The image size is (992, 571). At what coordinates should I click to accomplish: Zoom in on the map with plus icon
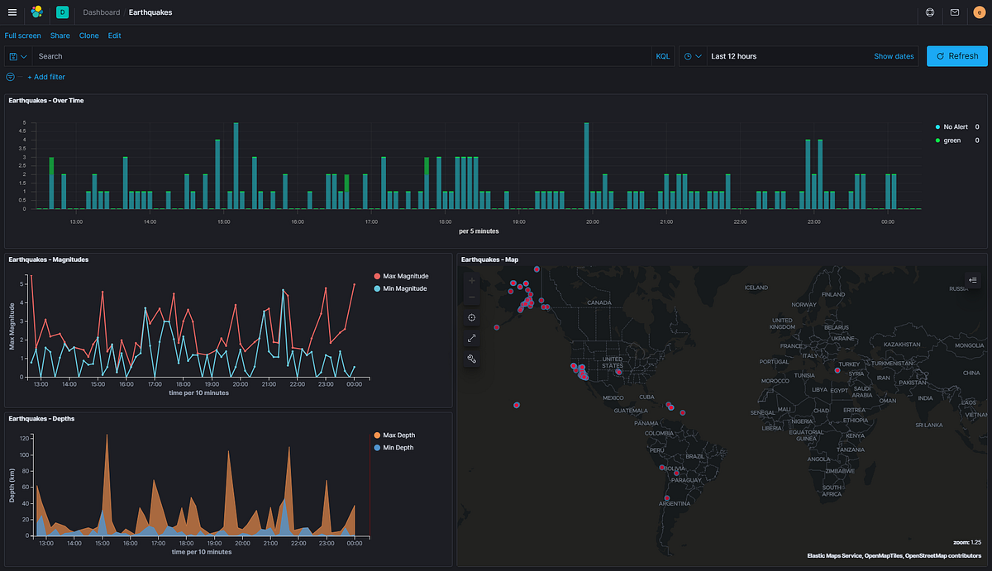pyautogui.click(x=470, y=280)
